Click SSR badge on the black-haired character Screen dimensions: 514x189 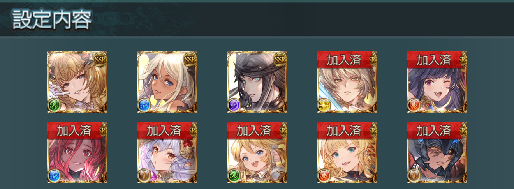pyautogui.click(x=280, y=59)
